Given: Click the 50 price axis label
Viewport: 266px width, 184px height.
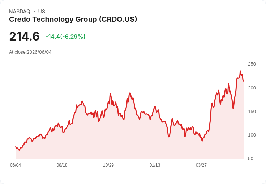Looking at the screenshot, I should [x=250, y=159].
